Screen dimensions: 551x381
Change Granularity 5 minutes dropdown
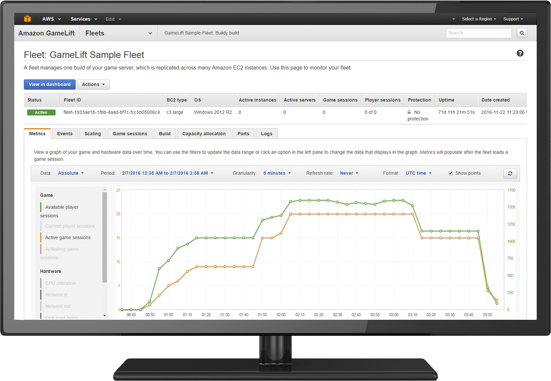click(x=277, y=173)
